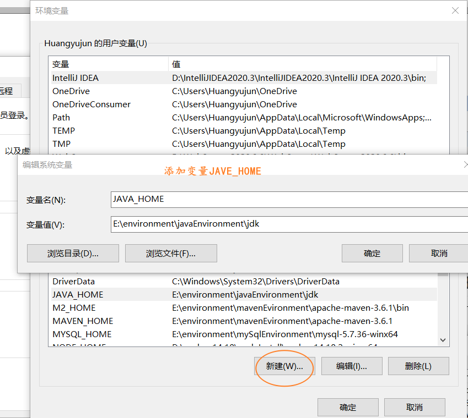Click the 删除(L) button for system variables

[x=418, y=366]
